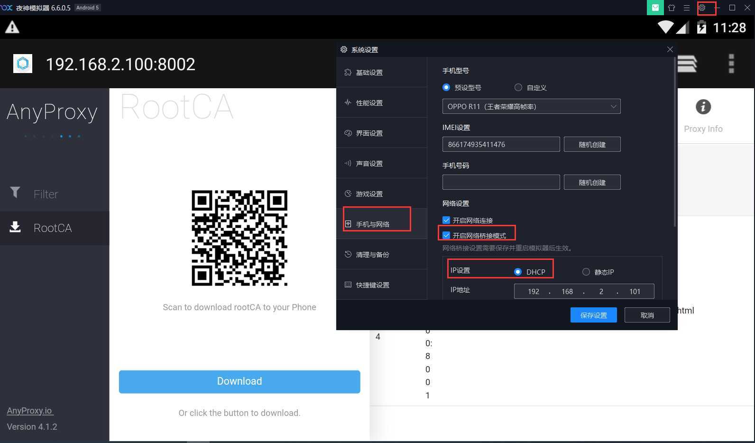The width and height of the screenshot is (755, 443).
Task: Click the IMEI number input field
Action: click(x=501, y=144)
